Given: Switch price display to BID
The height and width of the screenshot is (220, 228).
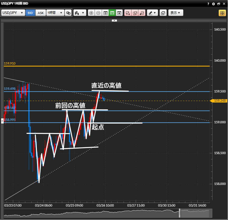Looking at the screenshot, I should click(31, 13).
